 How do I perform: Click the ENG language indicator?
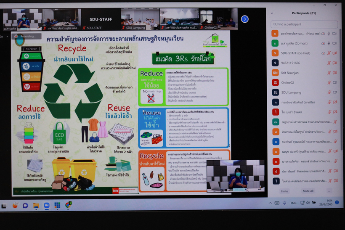pos(293,203)
